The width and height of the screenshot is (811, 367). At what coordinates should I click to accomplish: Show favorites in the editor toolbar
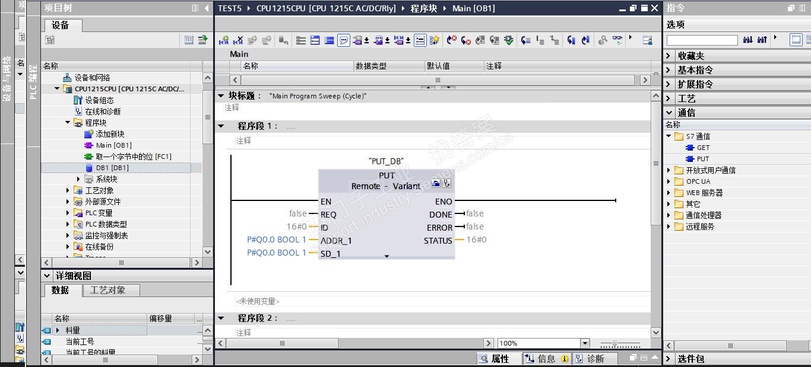pyautogui.click(x=435, y=40)
